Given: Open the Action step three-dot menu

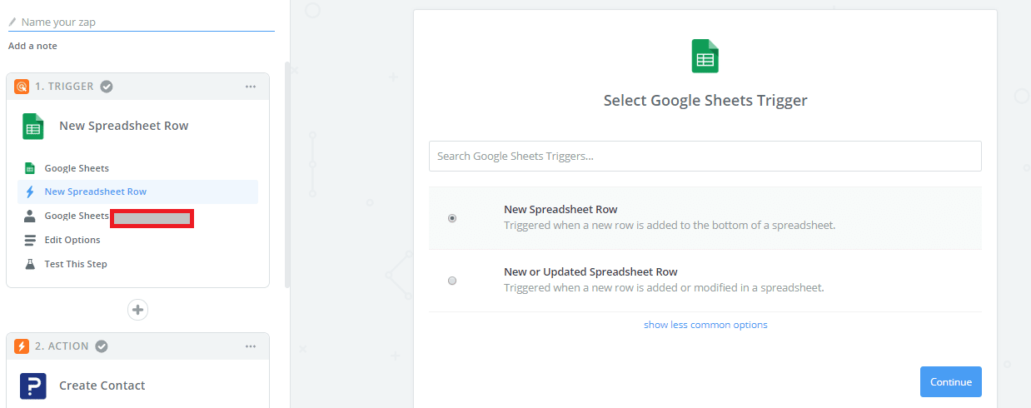Looking at the screenshot, I should (x=251, y=346).
